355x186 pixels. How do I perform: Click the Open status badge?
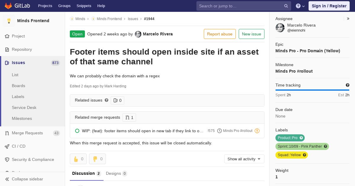point(77,34)
